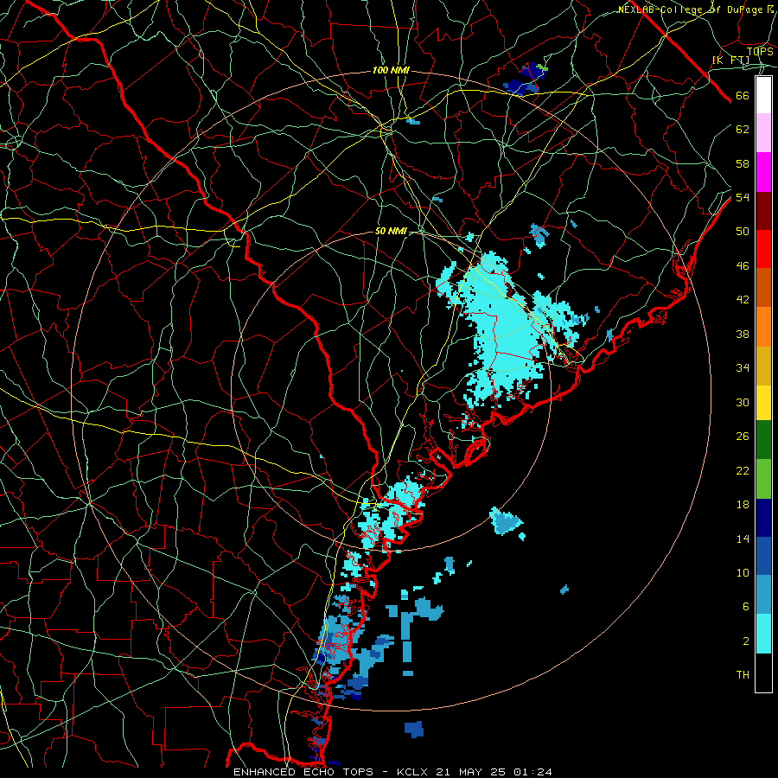Click the KCLX station identifier
Viewport: 778px width, 778px height.
[413, 772]
